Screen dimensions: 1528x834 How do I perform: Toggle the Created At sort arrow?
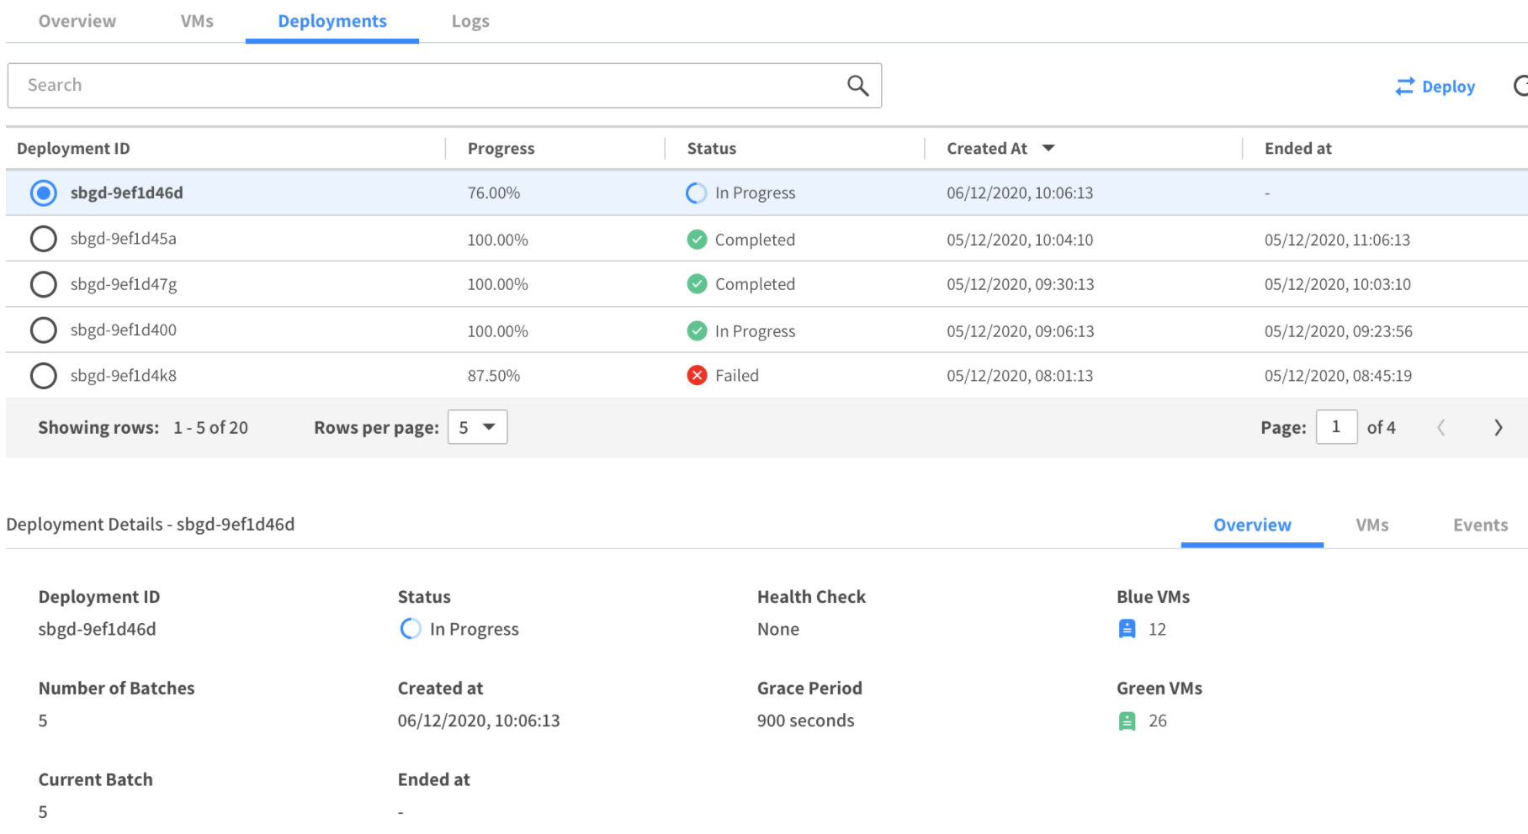tap(1048, 148)
